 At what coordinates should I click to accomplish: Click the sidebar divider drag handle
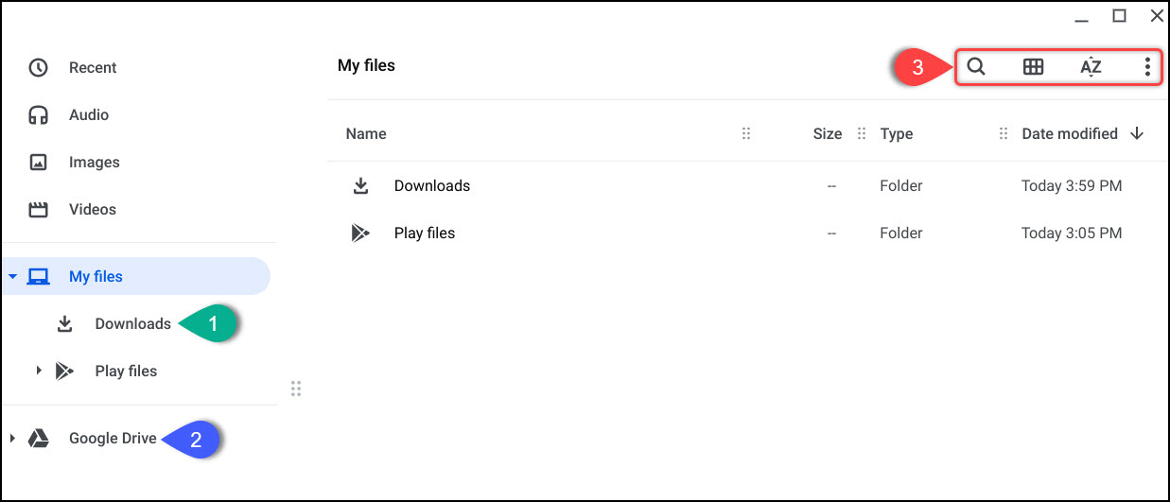[296, 389]
